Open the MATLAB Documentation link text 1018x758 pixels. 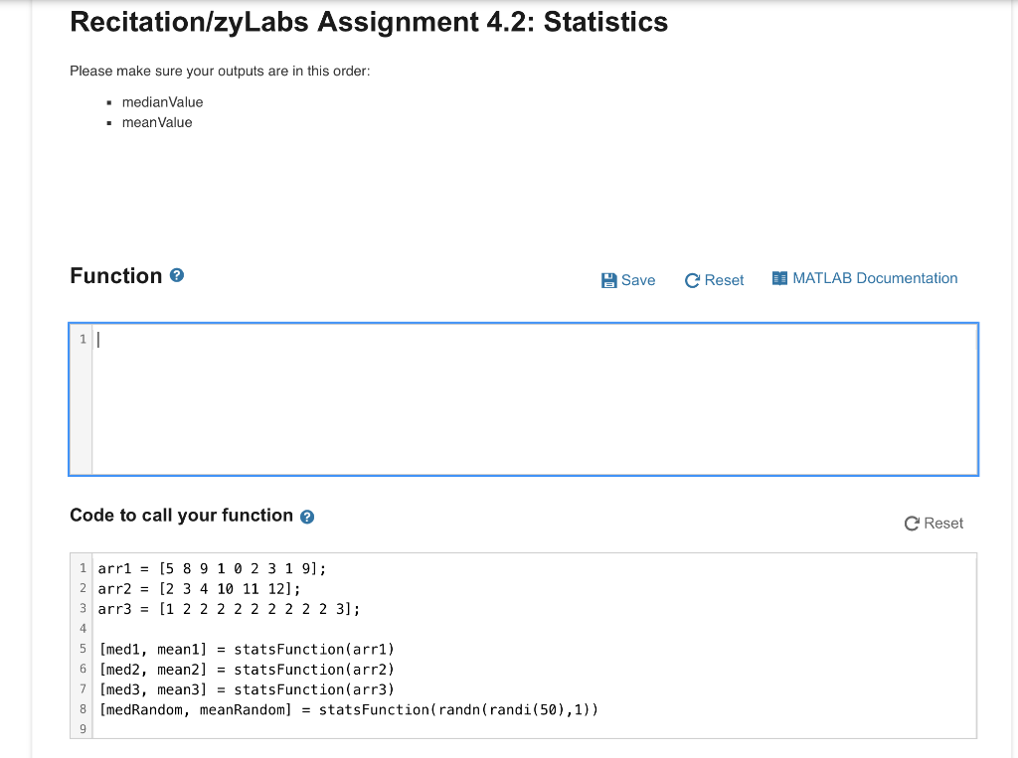[875, 278]
